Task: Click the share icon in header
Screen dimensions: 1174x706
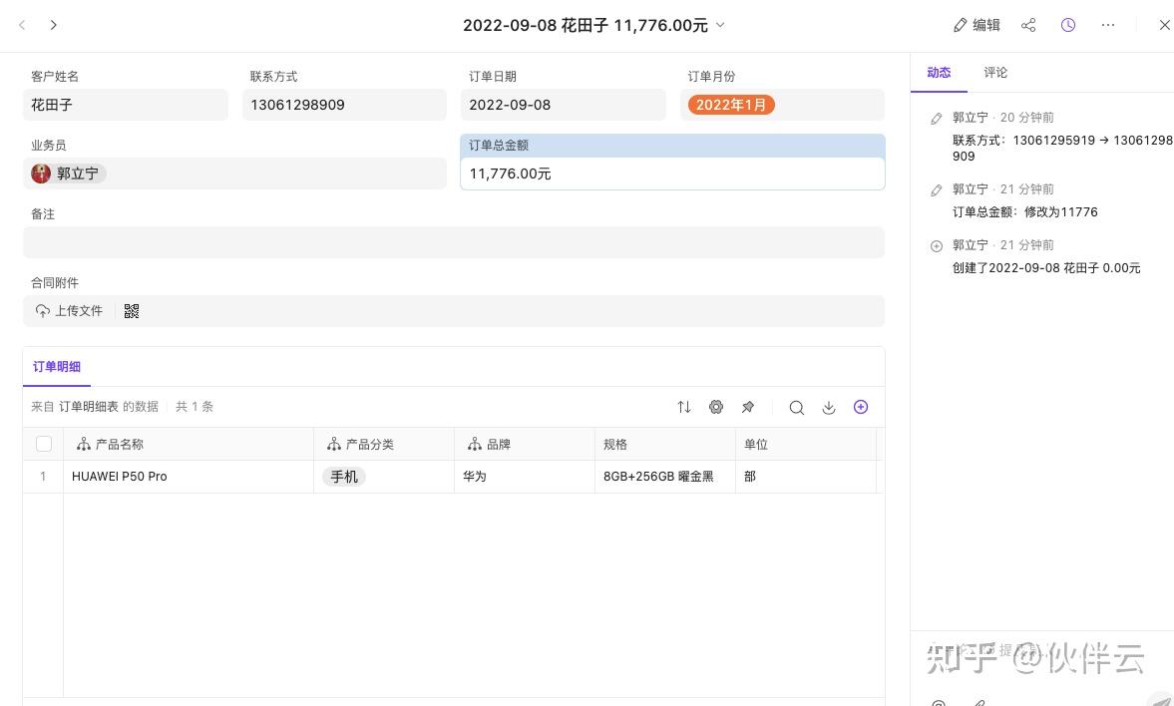Action: pos(1028,25)
